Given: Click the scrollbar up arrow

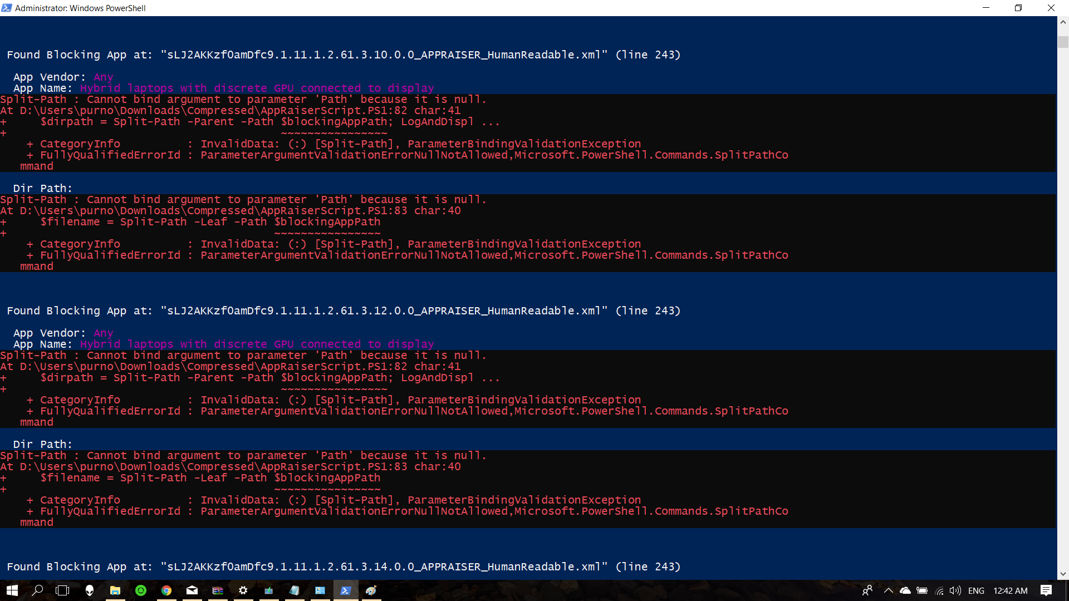Looking at the screenshot, I should tap(1063, 22).
